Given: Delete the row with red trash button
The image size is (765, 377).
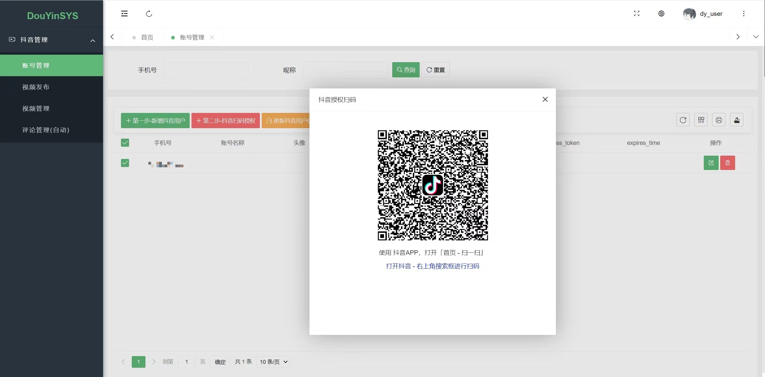Looking at the screenshot, I should pyautogui.click(x=727, y=163).
